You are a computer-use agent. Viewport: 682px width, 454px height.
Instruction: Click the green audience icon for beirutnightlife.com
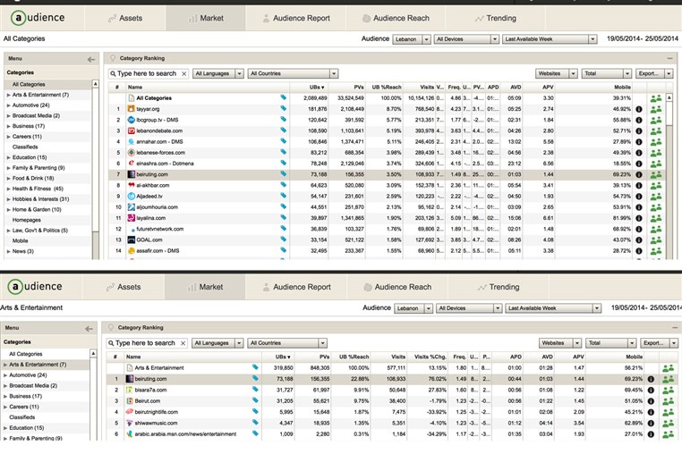pos(668,412)
